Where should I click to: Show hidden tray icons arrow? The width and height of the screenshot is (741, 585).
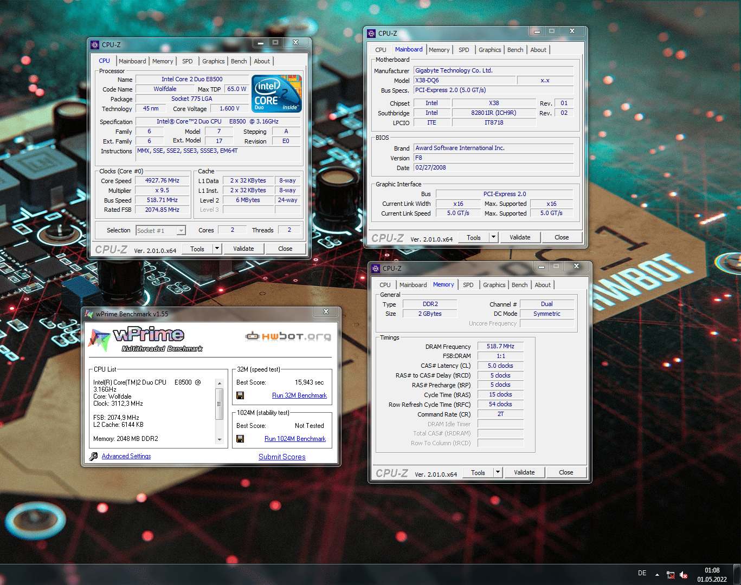pyautogui.click(x=657, y=575)
